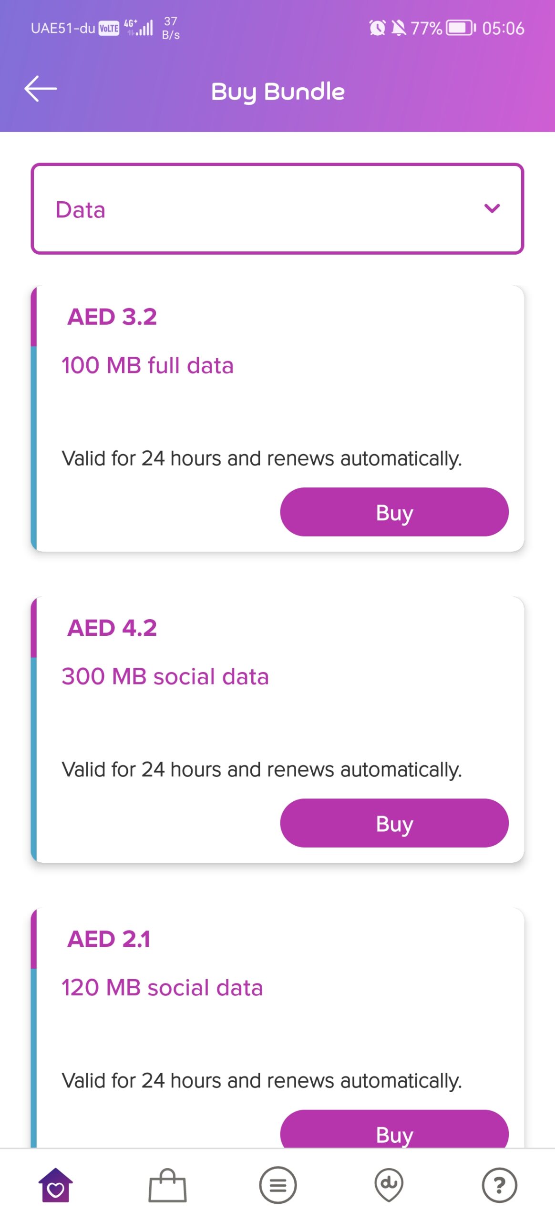
Task: Select the 120 MB social data title
Action: 162,987
